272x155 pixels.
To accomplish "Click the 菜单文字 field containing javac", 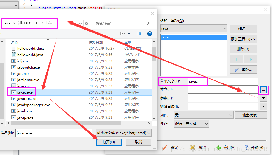I will pos(223,81).
